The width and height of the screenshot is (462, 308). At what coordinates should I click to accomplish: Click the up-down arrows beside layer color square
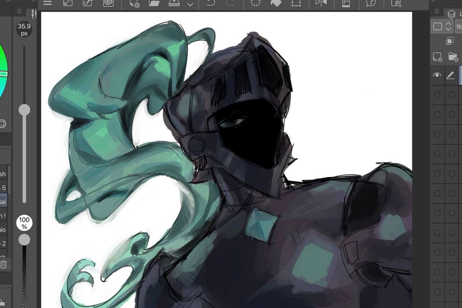(x=449, y=27)
